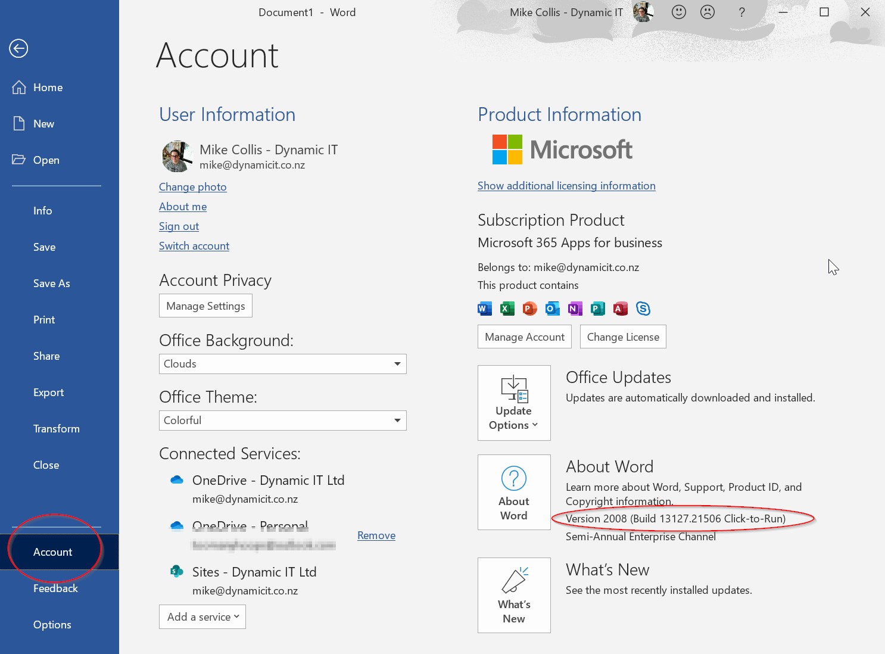Click the Mike Collis - Dynamic IT title bar name
This screenshot has width=885, height=654.
pyautogui.click(x=566, y=12)
